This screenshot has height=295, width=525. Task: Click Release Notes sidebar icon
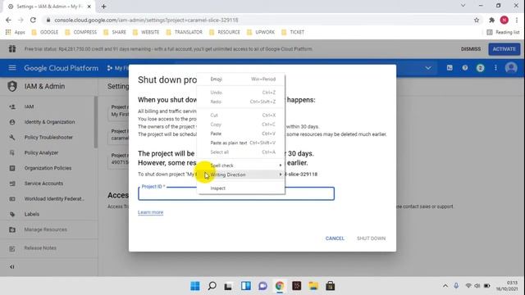coord(12,248)
